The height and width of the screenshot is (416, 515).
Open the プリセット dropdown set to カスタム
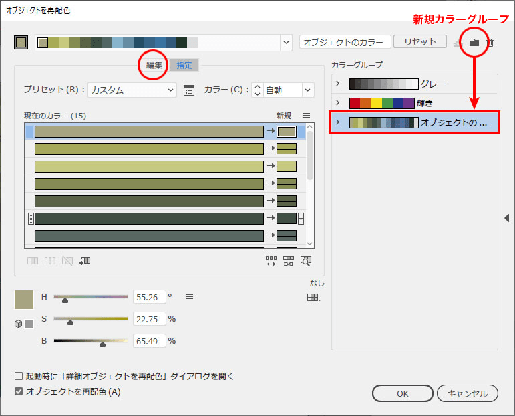pyautogui.click(x=132, y=90)
